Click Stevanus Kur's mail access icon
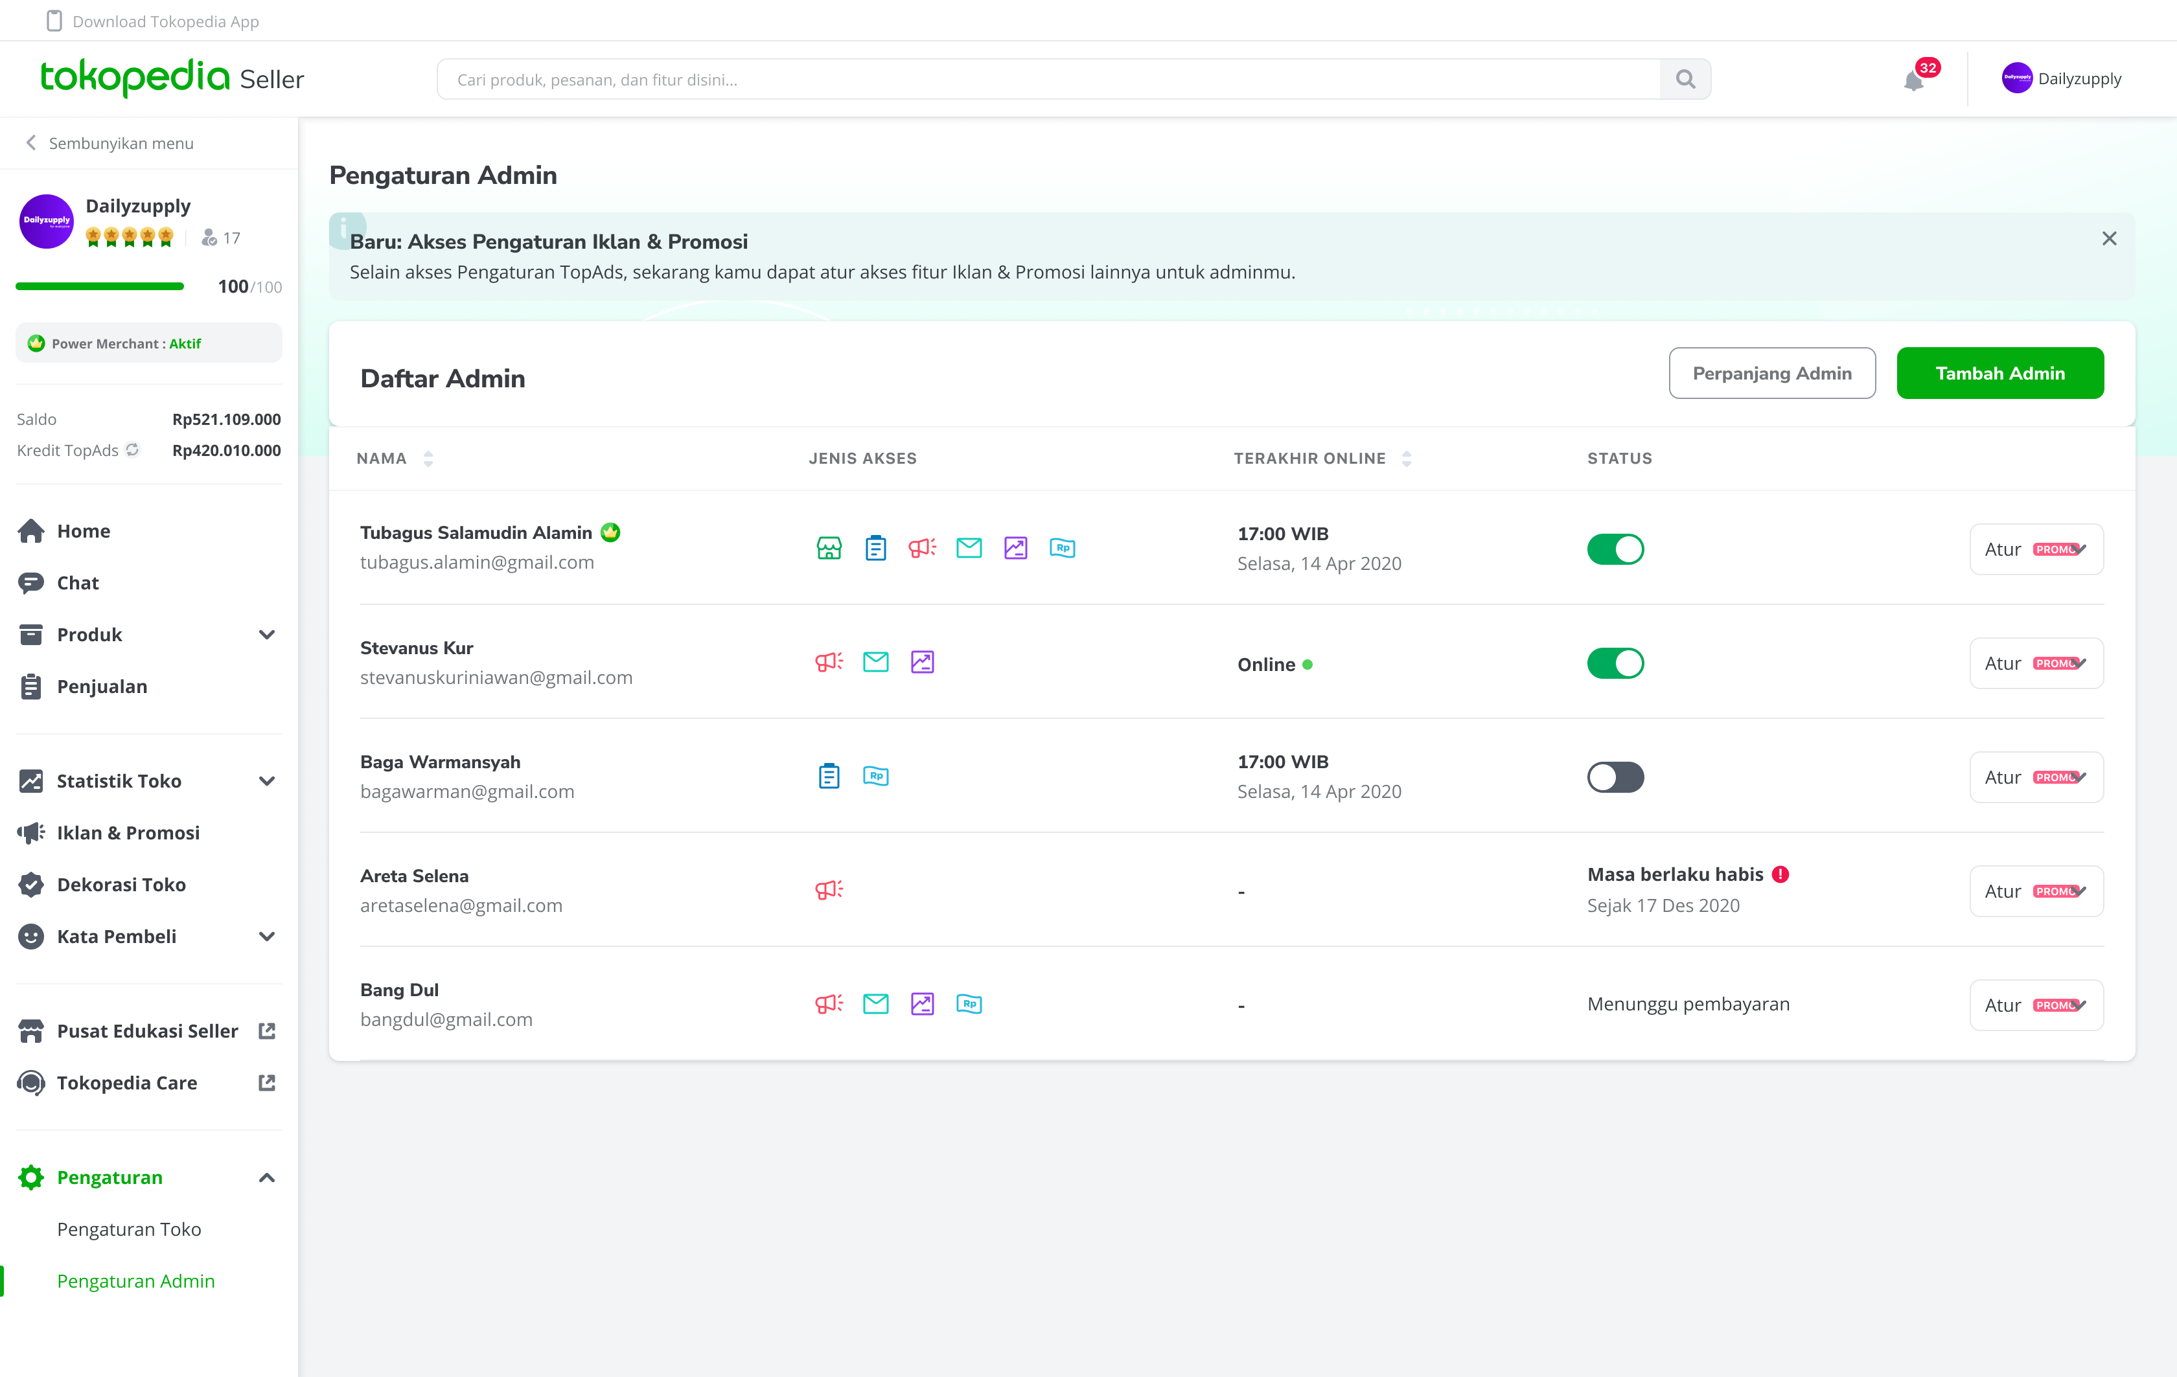The height and width of the screenshot is (1377, 2177). coord(875,663)
